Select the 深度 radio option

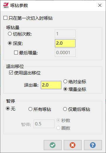pos(10,43)
